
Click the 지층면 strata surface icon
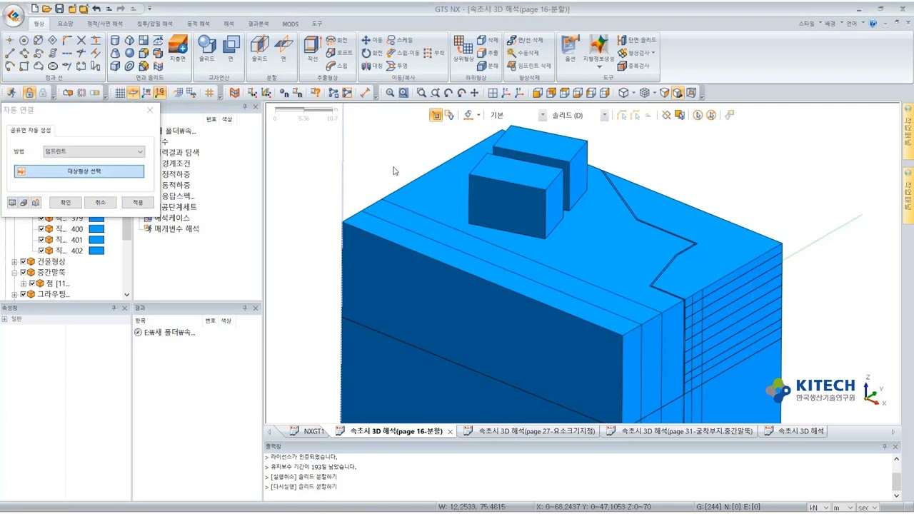pos(178,49)
